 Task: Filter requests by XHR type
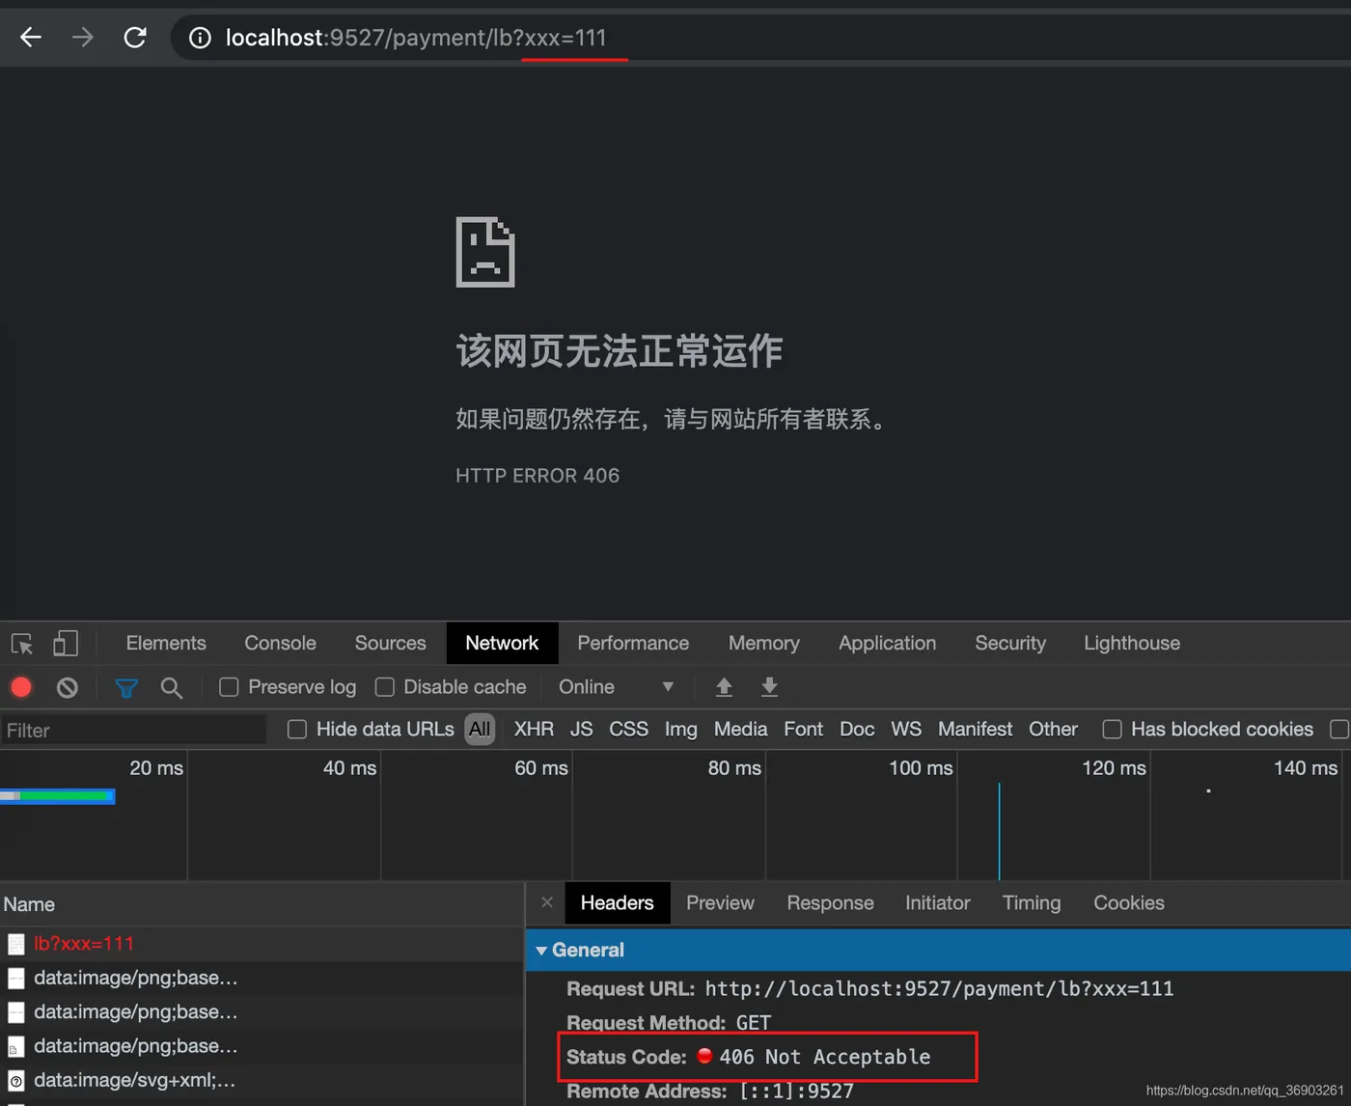pyautogui.click(x=534, y=730)
